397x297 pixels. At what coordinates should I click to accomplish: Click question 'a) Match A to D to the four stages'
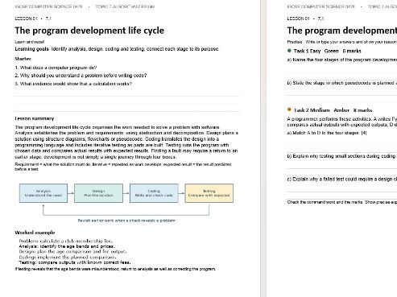pyautogui.click(x=327, y=133)
